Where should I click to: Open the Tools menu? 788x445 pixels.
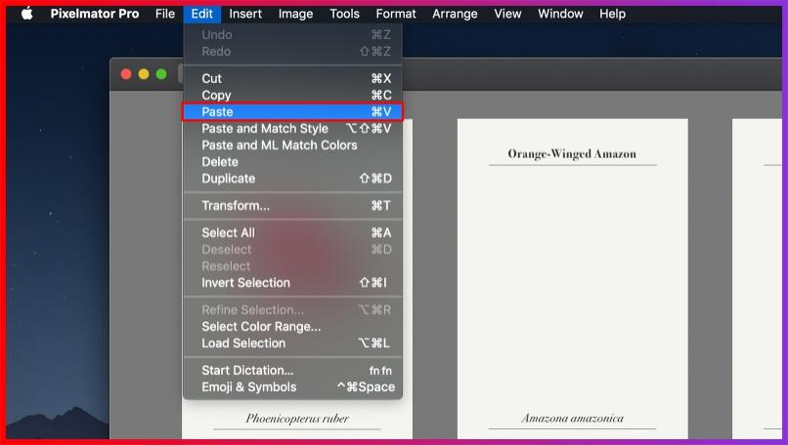pos(344,14)
